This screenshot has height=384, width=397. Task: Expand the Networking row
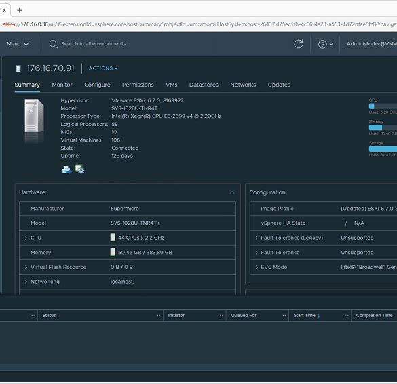click(x=26, y=282)
